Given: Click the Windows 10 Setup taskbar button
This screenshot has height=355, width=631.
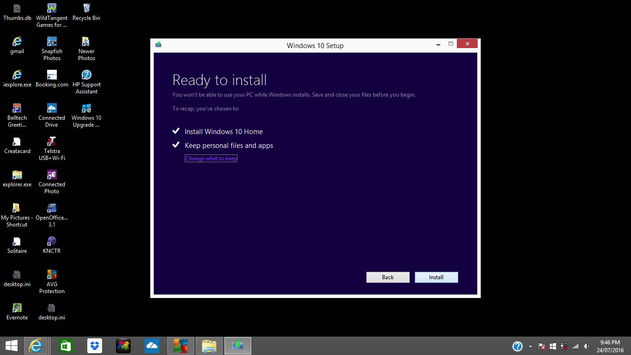Looking at the screenshot, I should tap(238, 346).
